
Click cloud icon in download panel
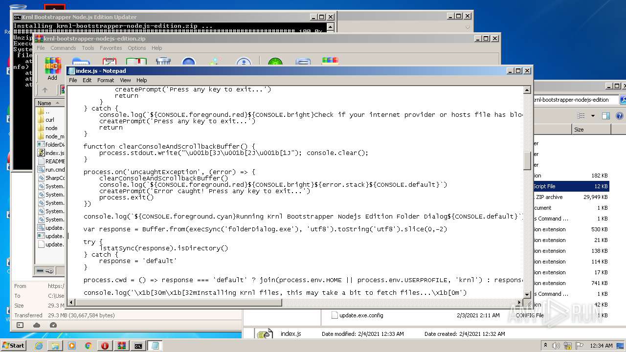pyautogui.click(x=37, y=325)
